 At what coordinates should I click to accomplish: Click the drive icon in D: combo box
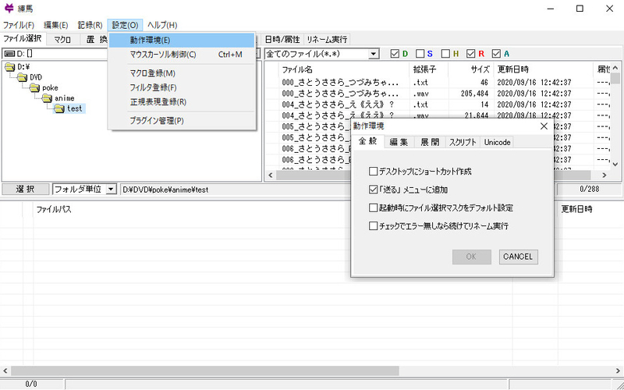click(9, 54)
